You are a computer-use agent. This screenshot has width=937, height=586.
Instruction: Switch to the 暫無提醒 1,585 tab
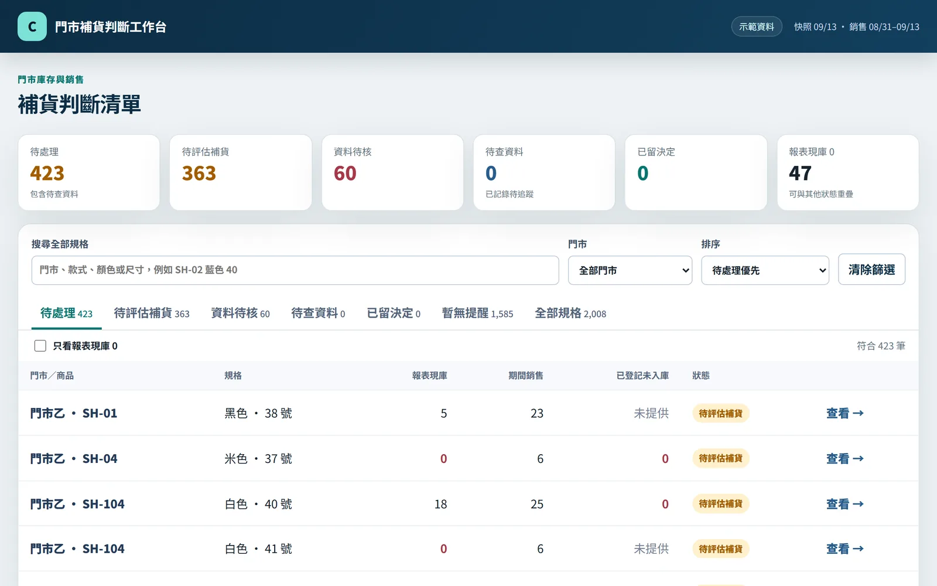pos(477,314)
